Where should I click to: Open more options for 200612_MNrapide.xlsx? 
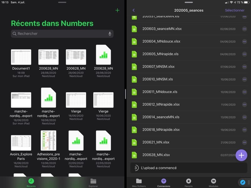pos(244,104)
